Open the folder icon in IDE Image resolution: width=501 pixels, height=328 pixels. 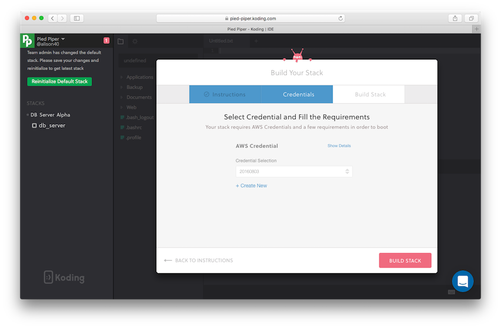tap(120, 41)
